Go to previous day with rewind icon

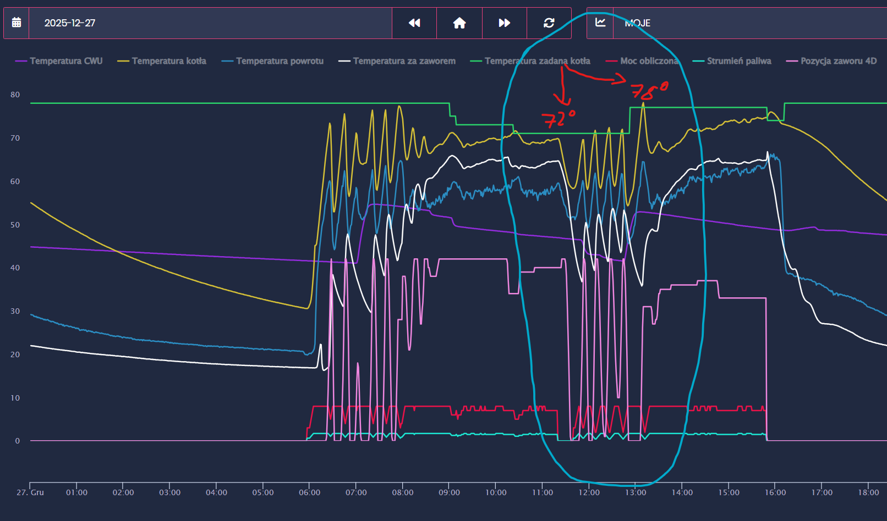tap(414, 23)
